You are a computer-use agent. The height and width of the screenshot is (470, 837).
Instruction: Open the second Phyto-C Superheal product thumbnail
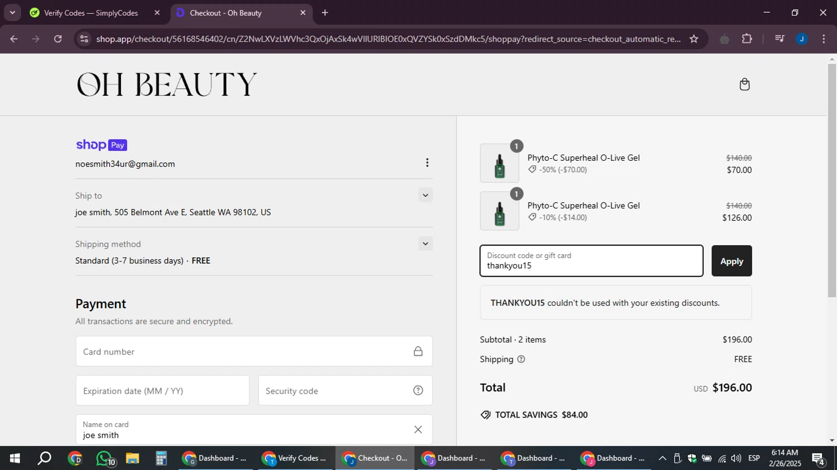499,211
